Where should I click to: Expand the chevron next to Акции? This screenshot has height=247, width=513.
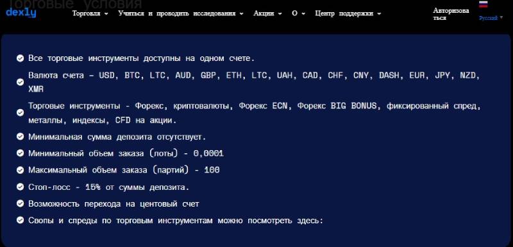click(280, 13)
